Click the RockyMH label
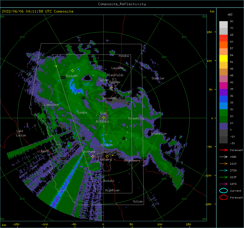 72,76
